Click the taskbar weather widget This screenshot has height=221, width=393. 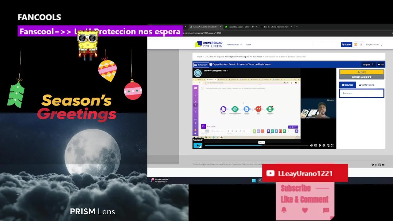(x=160, y=180)
